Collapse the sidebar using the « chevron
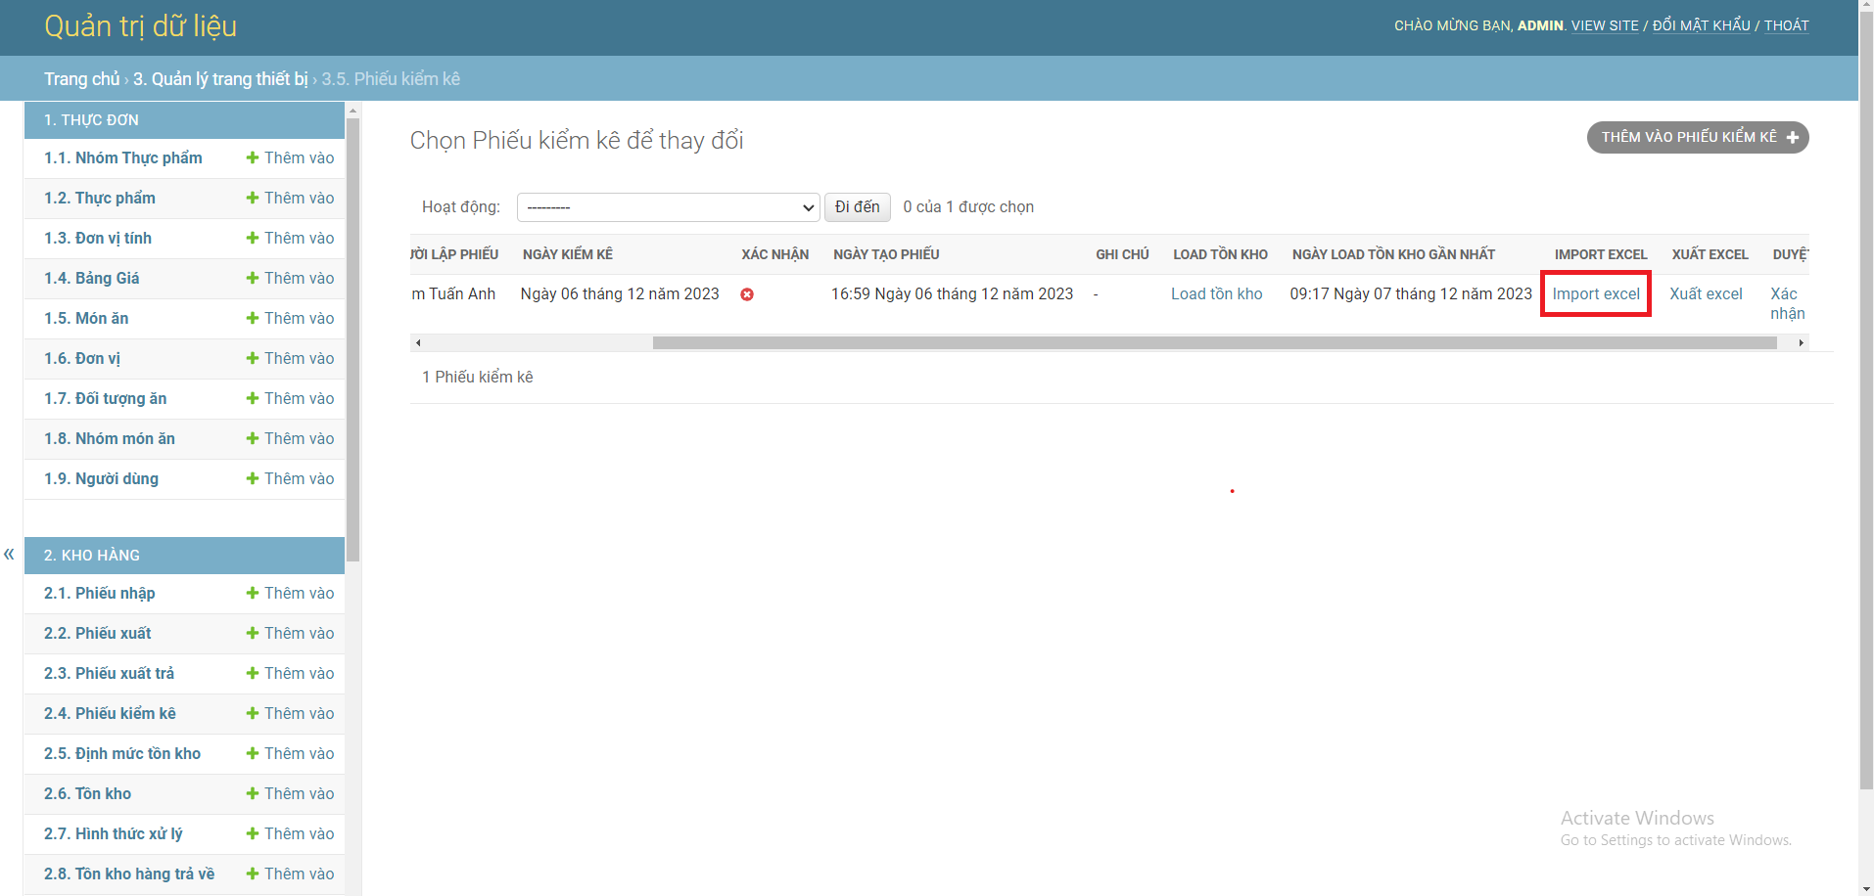Screen dimensions: 1874x896 [9, 554]
